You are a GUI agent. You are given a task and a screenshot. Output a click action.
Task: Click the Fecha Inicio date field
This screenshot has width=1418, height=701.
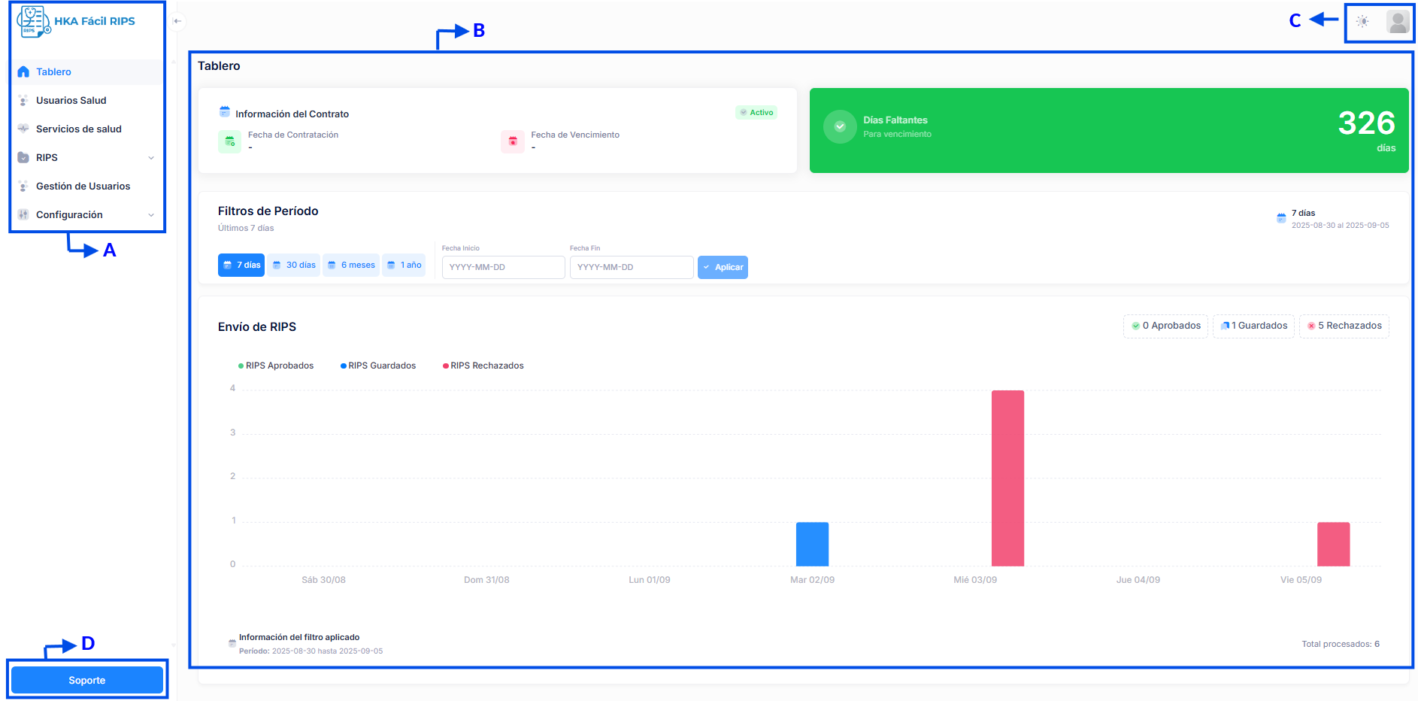[x=503, y=268]
